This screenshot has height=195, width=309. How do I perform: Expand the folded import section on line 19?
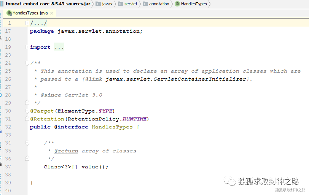[x=27, y=47]
